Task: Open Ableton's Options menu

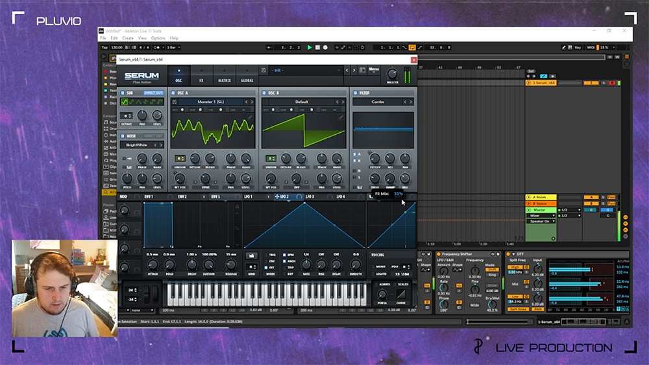Action: coord(158,38)
